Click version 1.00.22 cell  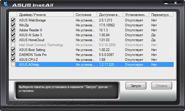(x=104, y=50)
